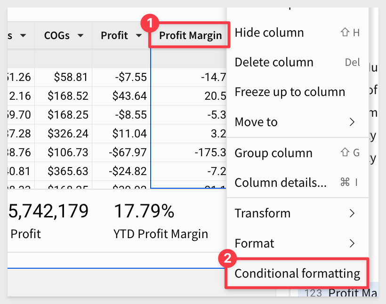Choose Group column menu entry
The image size is (386, 304).
(298, 153)
